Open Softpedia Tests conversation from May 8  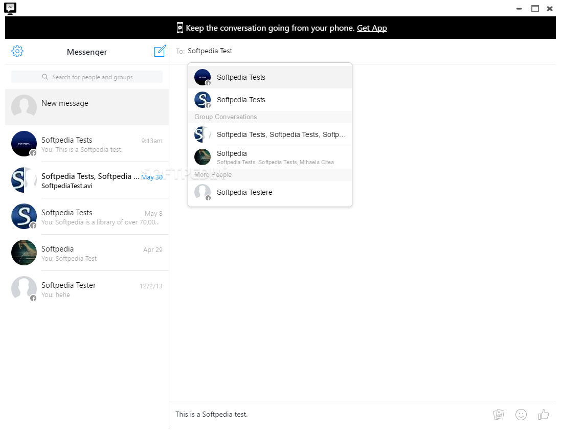(87, 217)
